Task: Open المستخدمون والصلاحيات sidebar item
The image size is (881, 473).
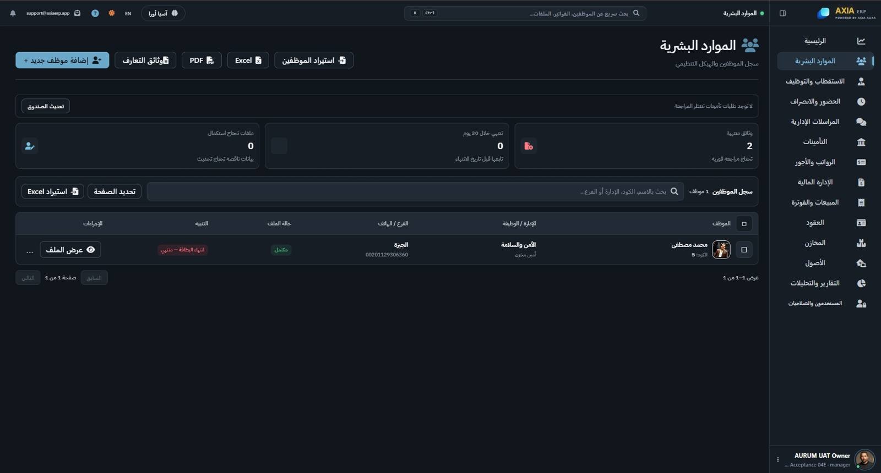Action: click(824, 303)
